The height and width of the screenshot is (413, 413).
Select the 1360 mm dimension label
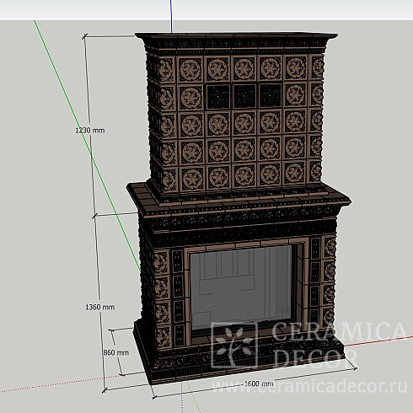click(x=100, y=307)
